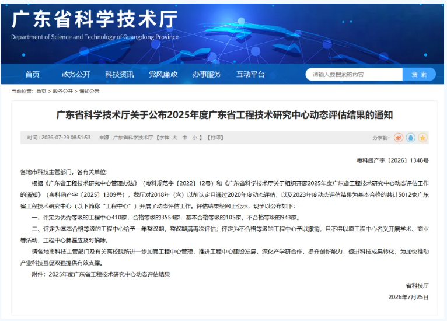Image resolution: width=447 pixels, height=321 pixels.
Task: Select document number 粤科函产字〔2026〕1348号
Action: [x=393, y=160]
